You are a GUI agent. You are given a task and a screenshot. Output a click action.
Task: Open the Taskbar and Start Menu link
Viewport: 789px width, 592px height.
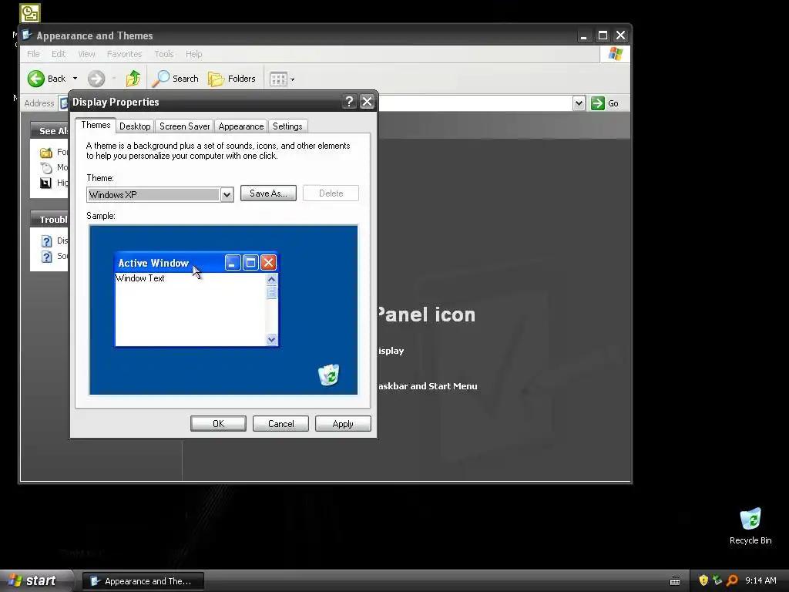[428, 386]
